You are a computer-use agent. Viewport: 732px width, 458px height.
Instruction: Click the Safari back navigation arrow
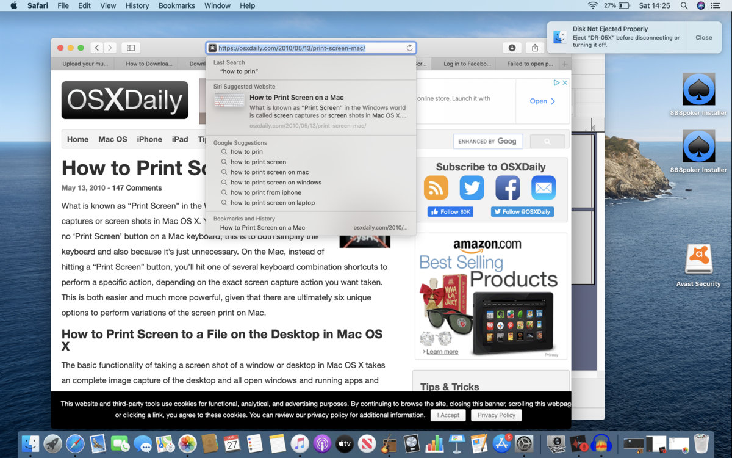click(97, 48)
